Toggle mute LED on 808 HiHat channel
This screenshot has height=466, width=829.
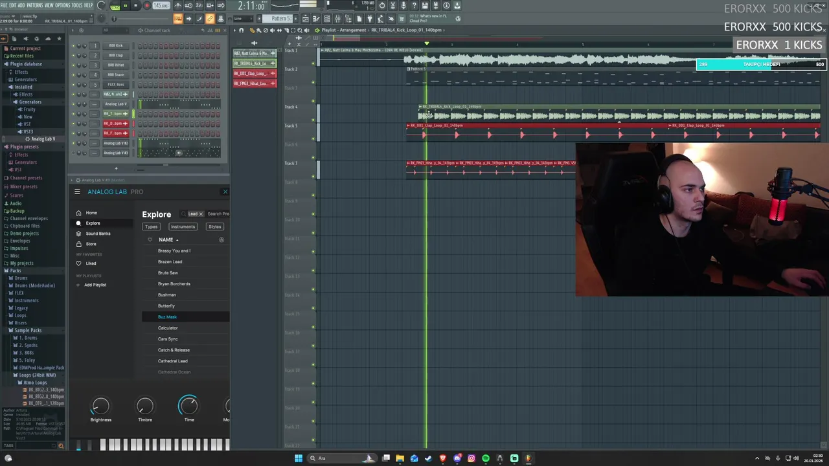pos(73,65)
